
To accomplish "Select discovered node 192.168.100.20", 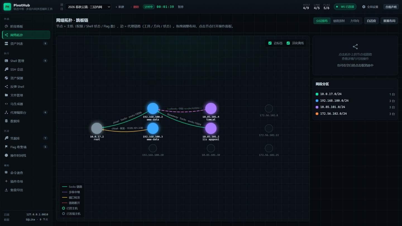I will click(153, 148).
